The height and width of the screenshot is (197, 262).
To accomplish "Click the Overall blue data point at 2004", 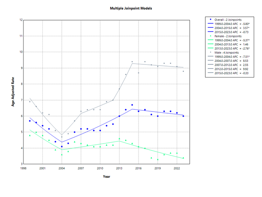I will point(62,146).
